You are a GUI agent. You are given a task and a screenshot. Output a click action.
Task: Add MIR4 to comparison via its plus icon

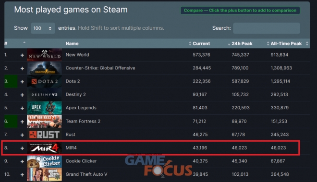(22, 148)
